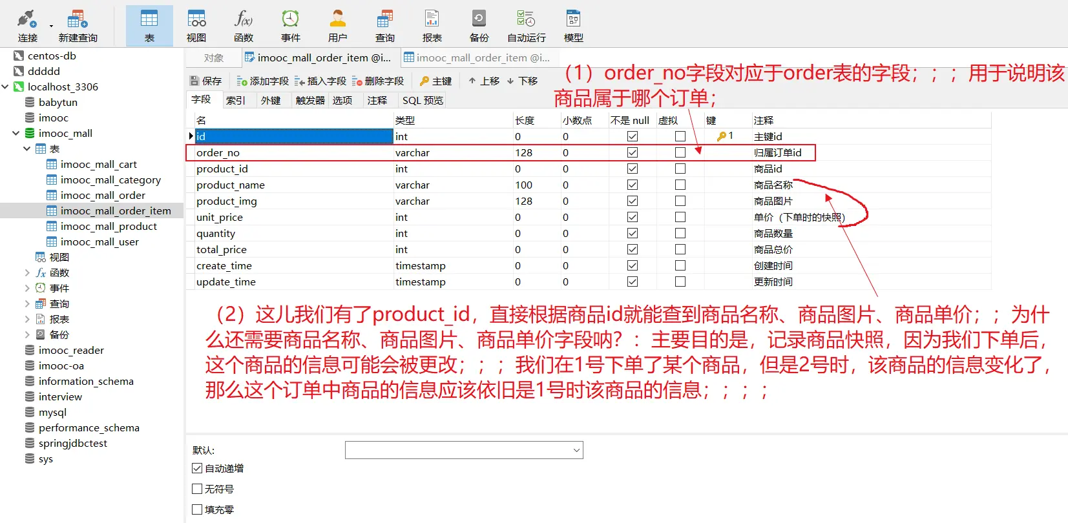Image resolution: width=1068 pixels, height=523 pixels.
Task: Expand the 函数 tree node
Action: pos(27,272)
